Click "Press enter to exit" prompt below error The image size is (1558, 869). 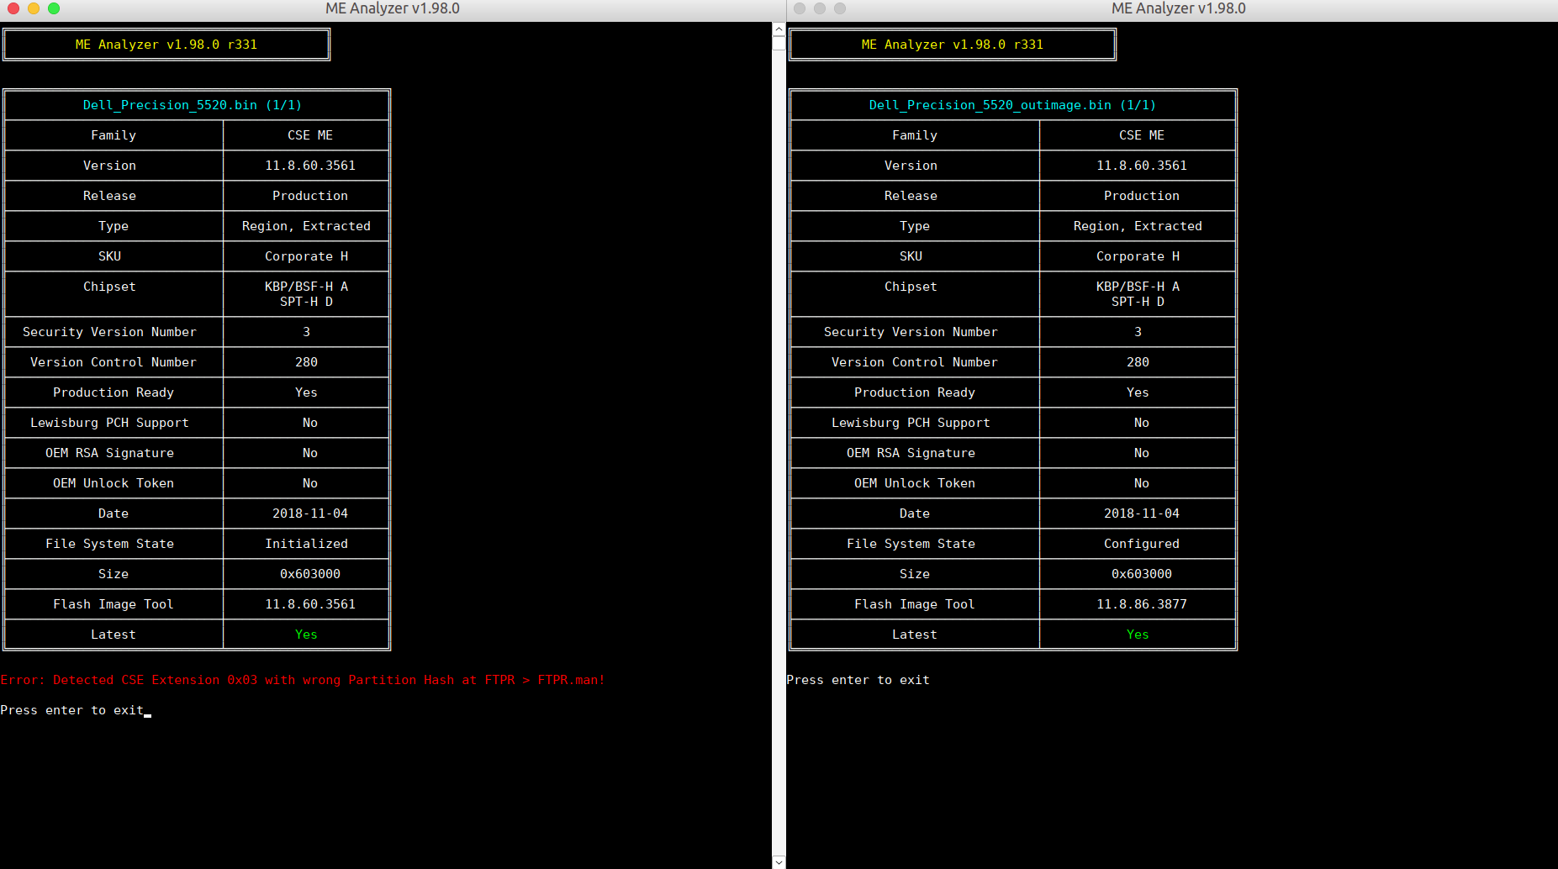[72, 710]
